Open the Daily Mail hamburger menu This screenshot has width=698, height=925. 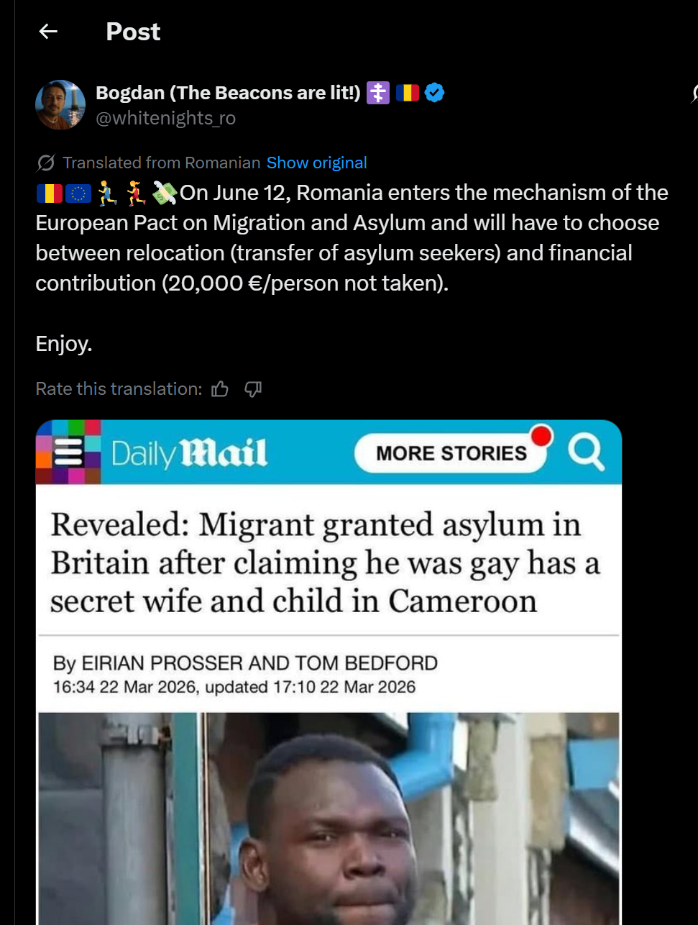(69, 452)
